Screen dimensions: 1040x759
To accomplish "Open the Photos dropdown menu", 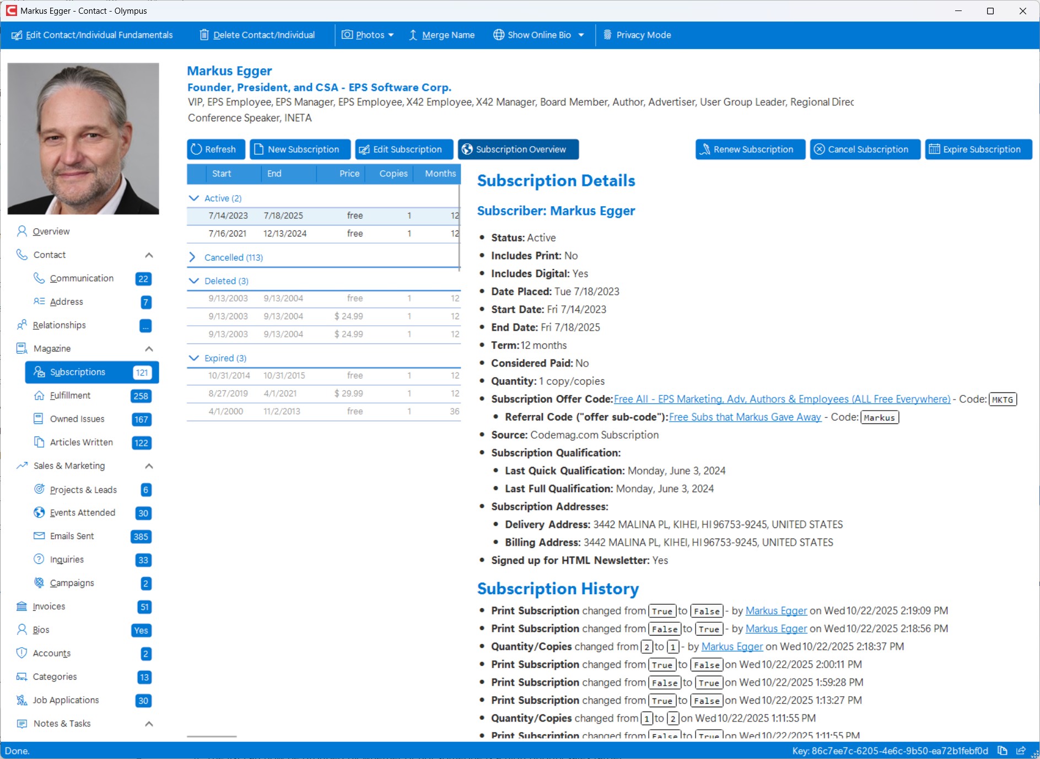I will pos(368,35).
